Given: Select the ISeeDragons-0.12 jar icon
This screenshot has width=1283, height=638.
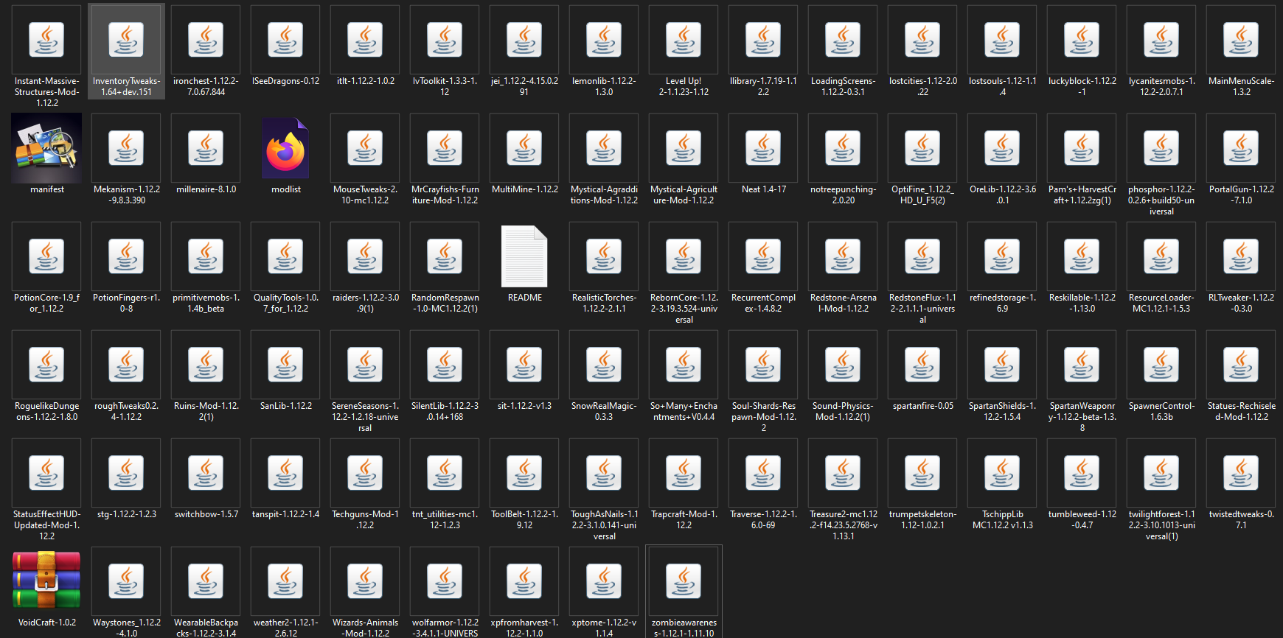Looking at the screenshot, I should click(285, 40).
